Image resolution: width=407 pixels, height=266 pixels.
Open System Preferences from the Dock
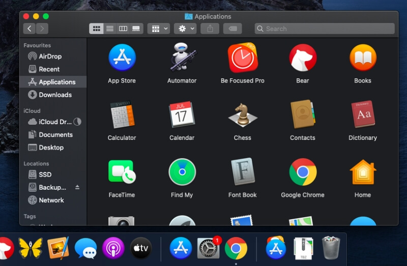(208, 248)
